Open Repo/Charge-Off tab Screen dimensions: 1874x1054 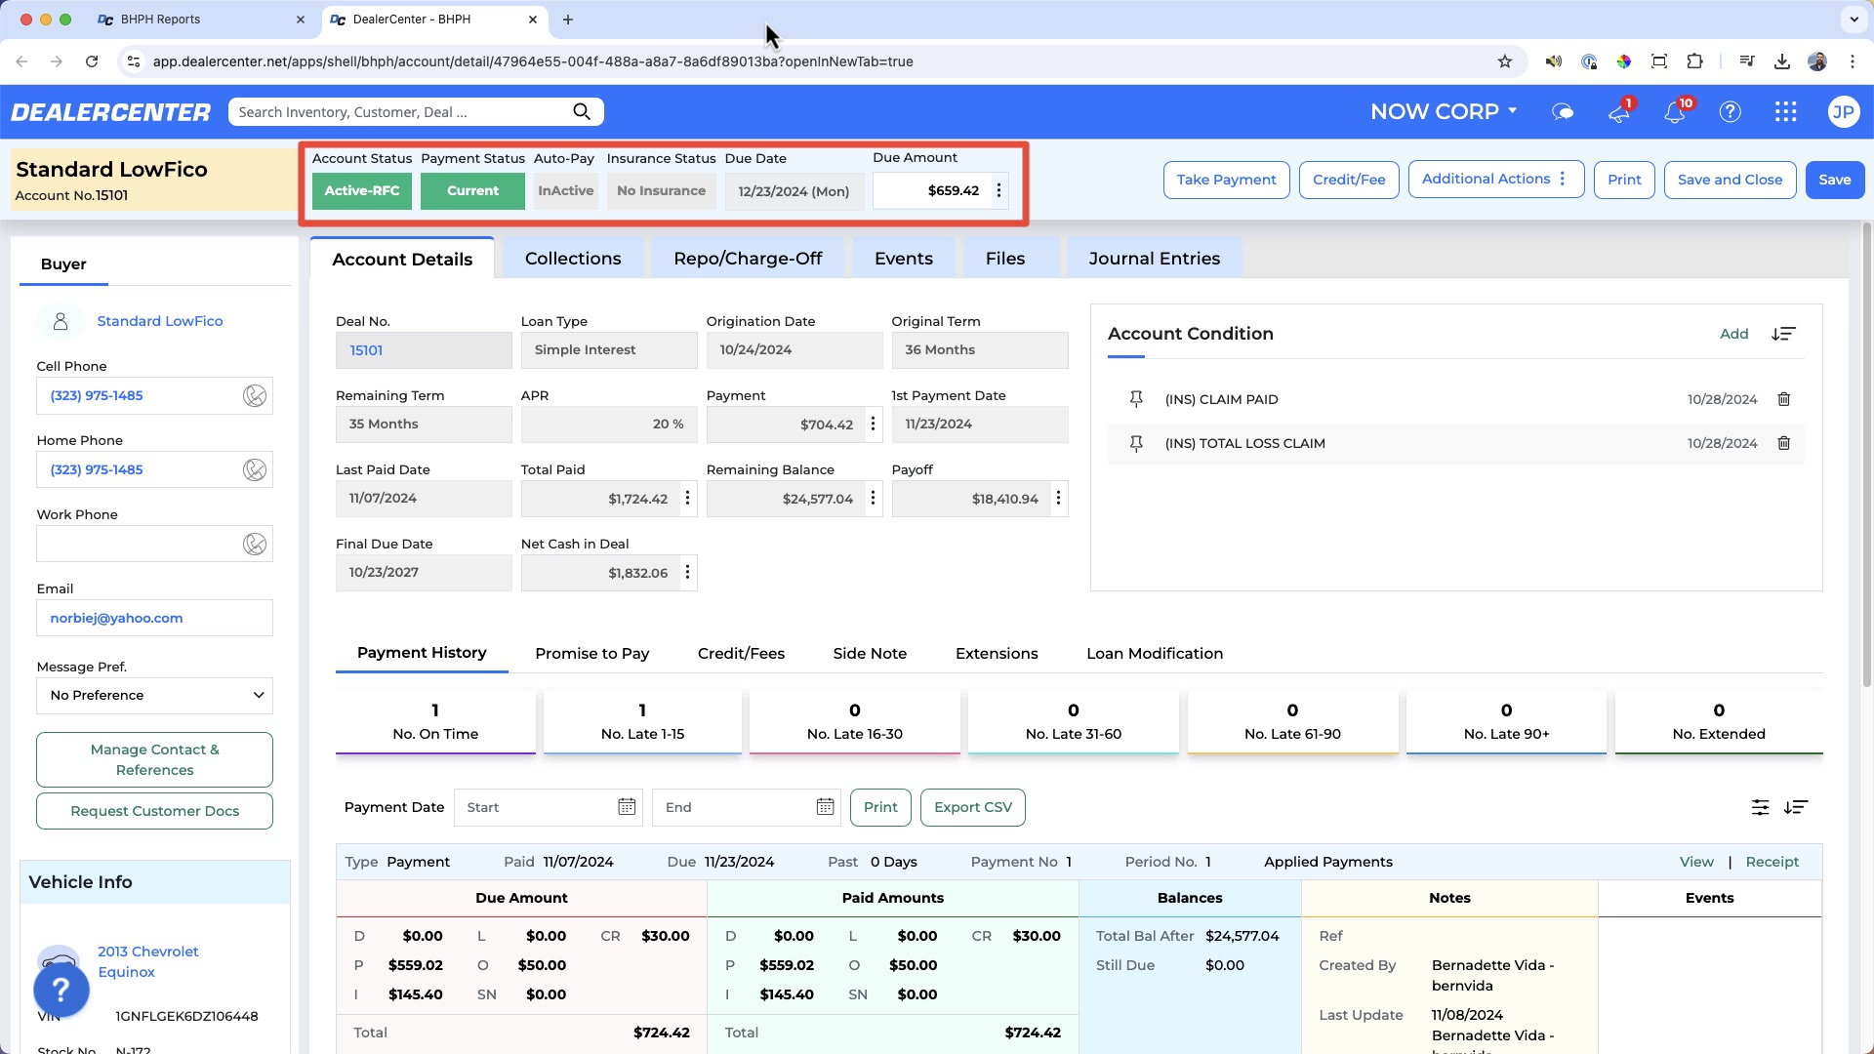click(748, 259)
